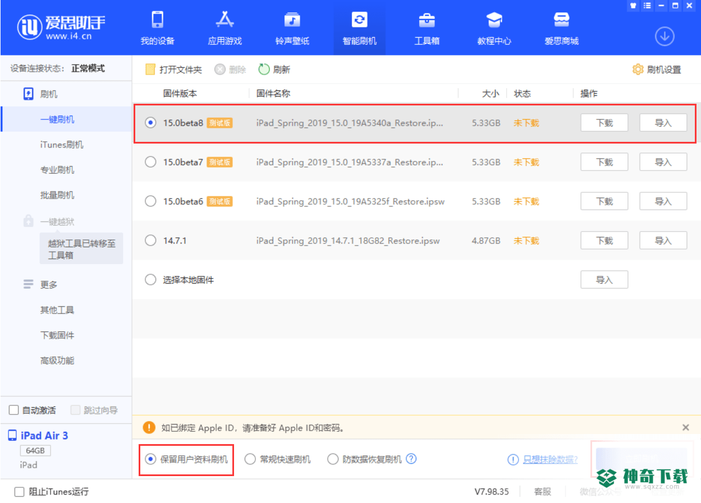Select 刷机 section in sidebar
The image size is (701, 503).
[x=40, y=94]
